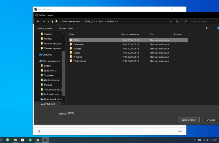
Task: Expand chevron after DRIVE (D:) in path
Action: (96, 21)
